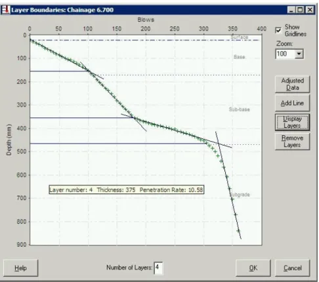Click the 'Number of Layers:' label
The height and width of the screenshot is (282, 319).
129,268
